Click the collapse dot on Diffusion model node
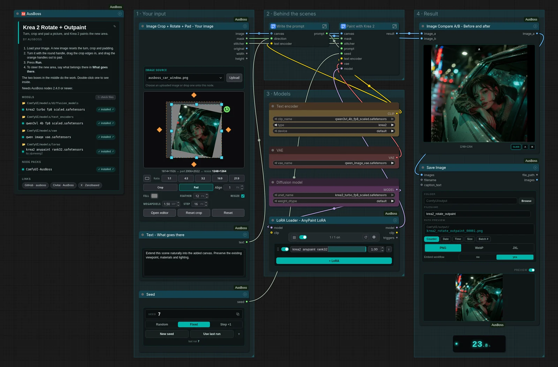This screenshot has width=558, height=367. coord(273,182)
